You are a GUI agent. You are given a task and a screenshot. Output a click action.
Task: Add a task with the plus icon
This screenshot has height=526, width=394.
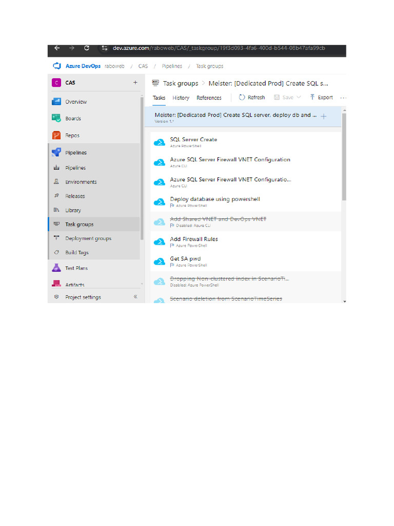point(324,117)
